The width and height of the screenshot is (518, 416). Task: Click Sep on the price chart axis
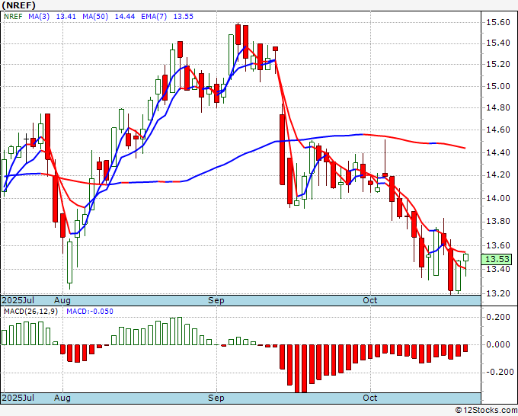216,300
